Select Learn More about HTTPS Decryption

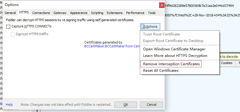coord(180,56)
